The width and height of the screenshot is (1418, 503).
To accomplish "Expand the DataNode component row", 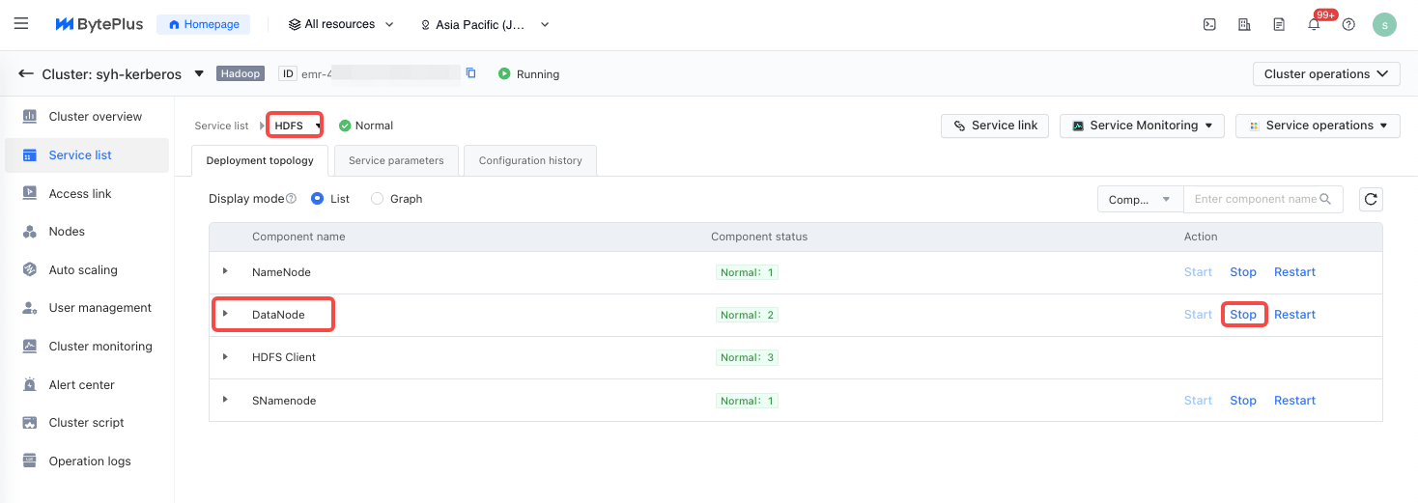I will [225, 314].
